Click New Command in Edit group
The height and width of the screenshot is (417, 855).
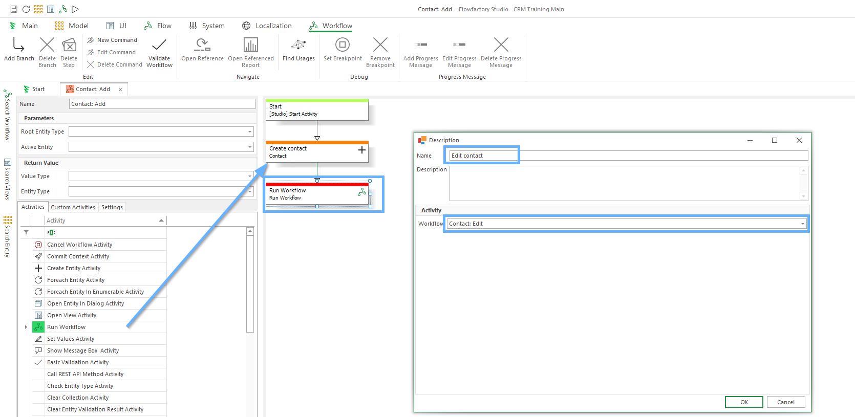click(112, 40)
